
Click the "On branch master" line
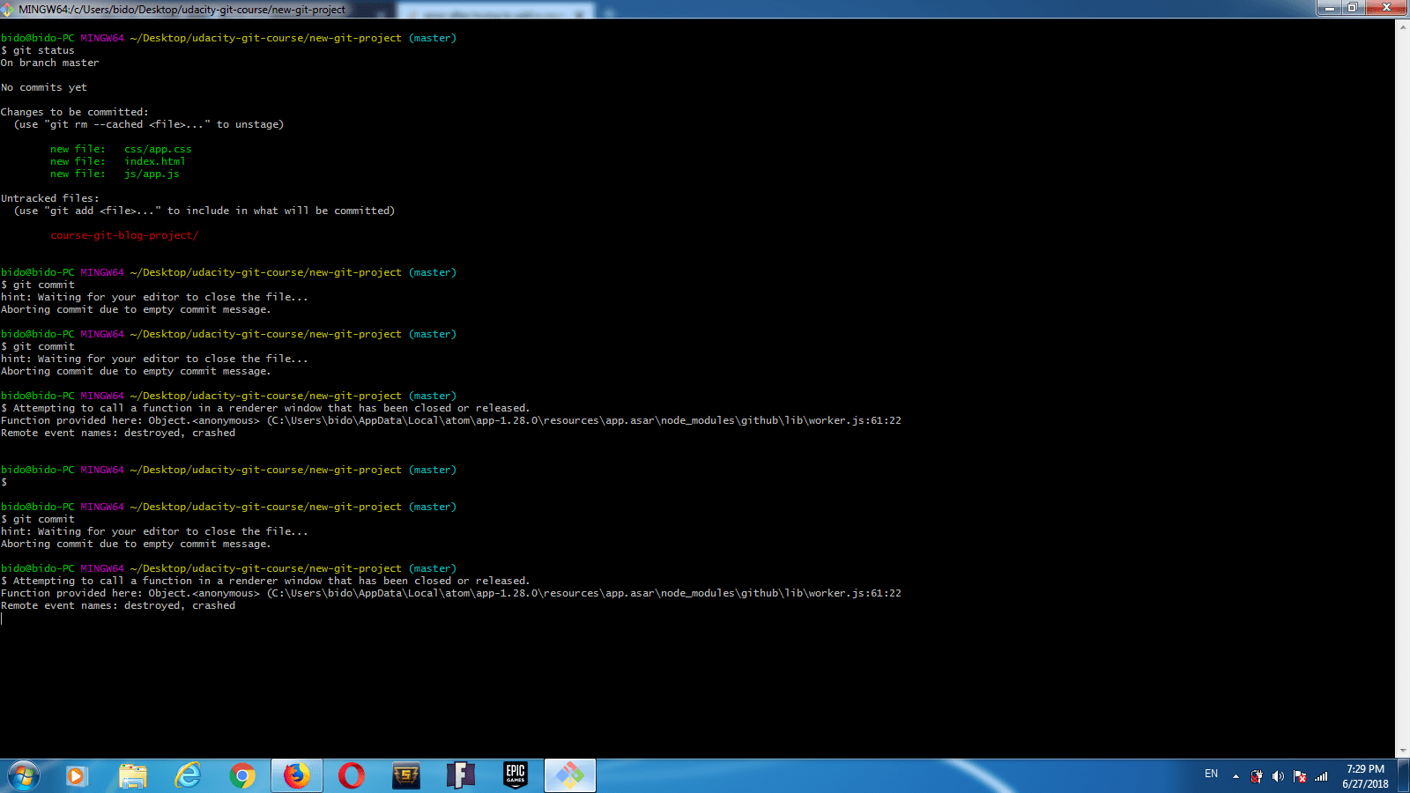pyautogui.click(x=50, y=63)
